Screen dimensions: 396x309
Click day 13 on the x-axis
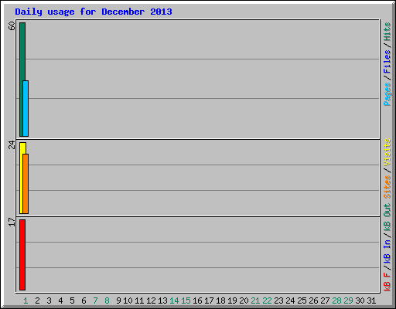[x=162, y=301]
